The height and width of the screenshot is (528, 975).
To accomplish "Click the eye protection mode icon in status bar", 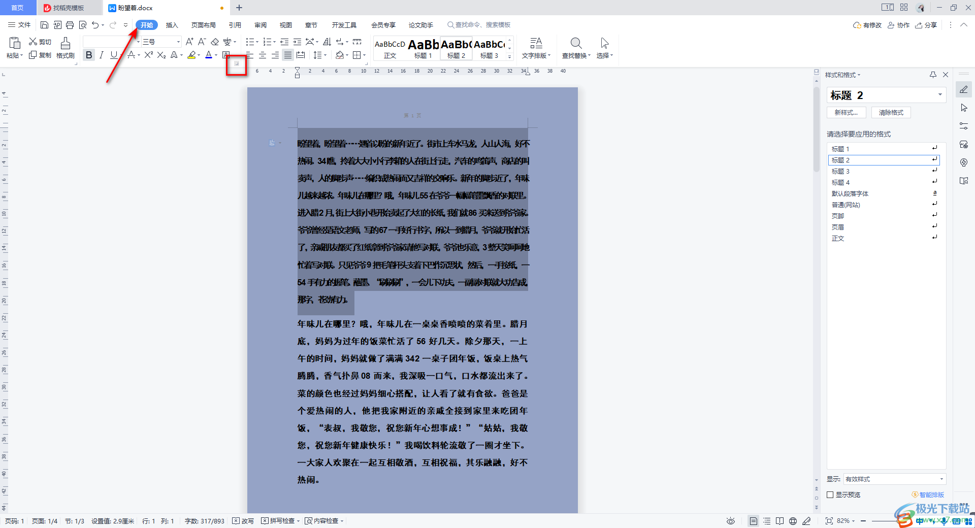I will pyautogui.click(x=731, y=521).
